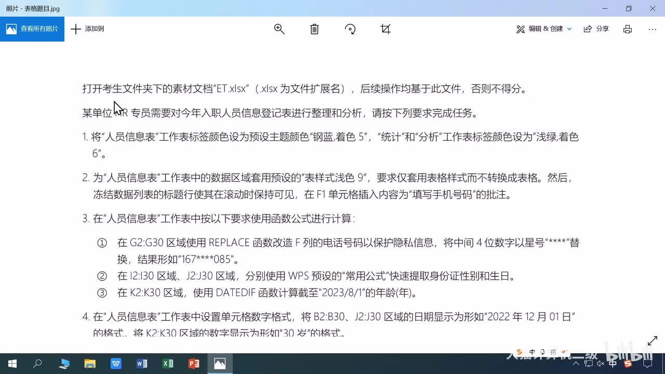Print the photo
The height and width of the screenshot is (374, 665).
tap(628, 29)
